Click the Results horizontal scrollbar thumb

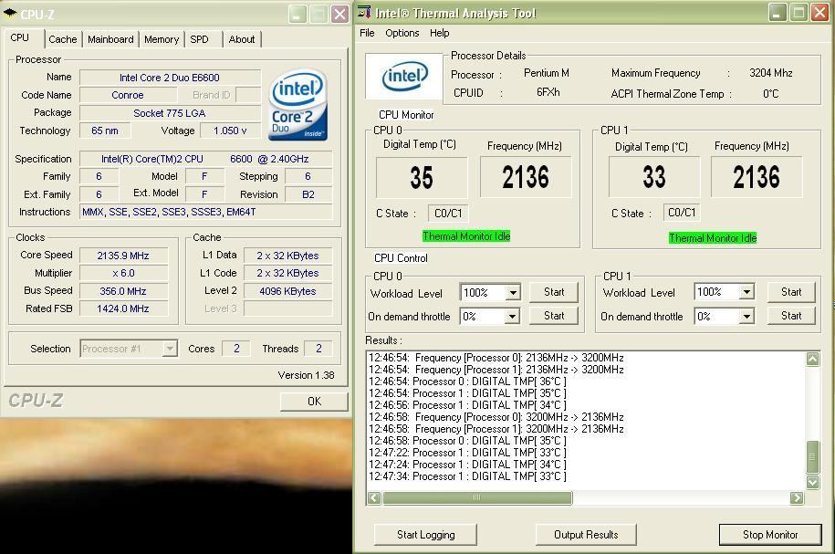[477, 497]
